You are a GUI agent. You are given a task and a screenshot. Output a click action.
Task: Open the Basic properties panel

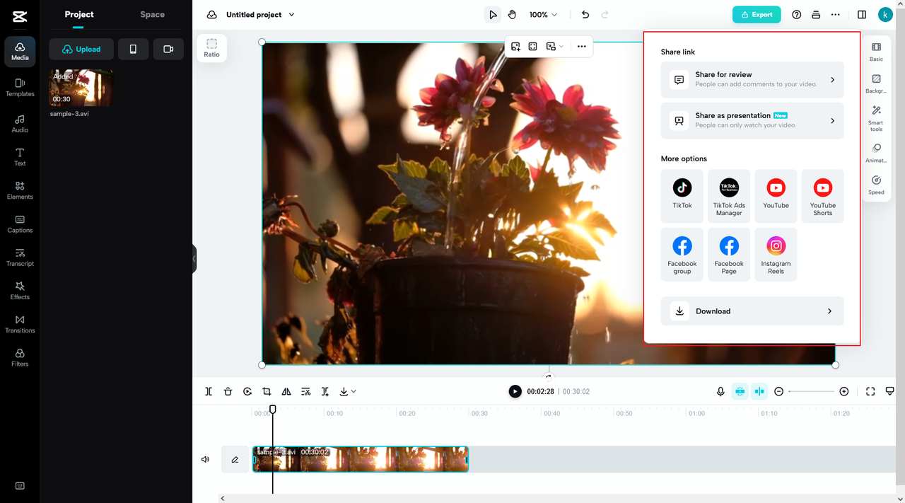(876, 52)
